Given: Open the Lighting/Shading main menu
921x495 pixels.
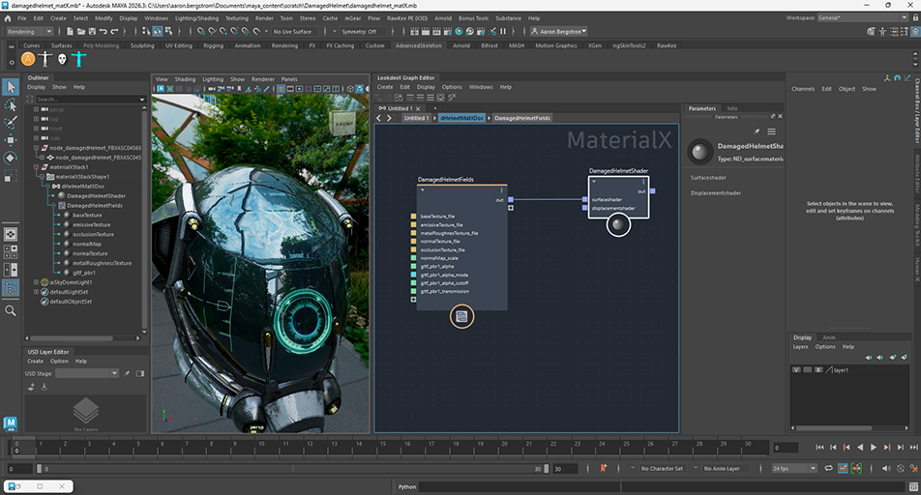Looking at the screenshot, I should [x=196, y=18].
